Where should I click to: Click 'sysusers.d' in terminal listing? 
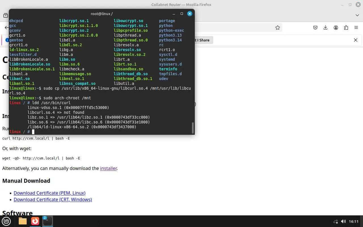point(170,64)
